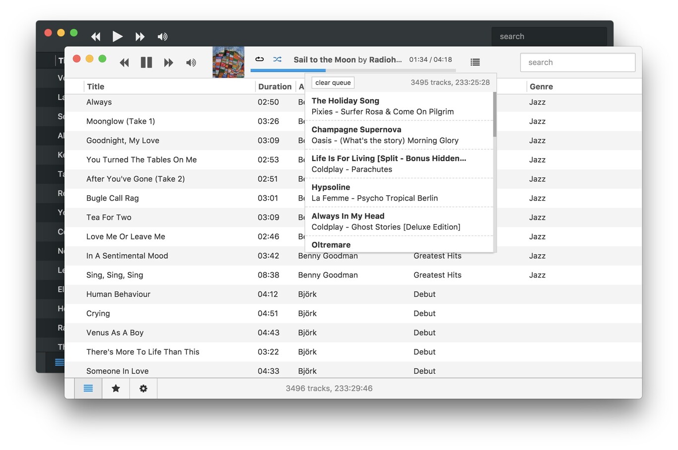Open the play queue list icon
Screen dimensions: 678x450
pos(475,62)
